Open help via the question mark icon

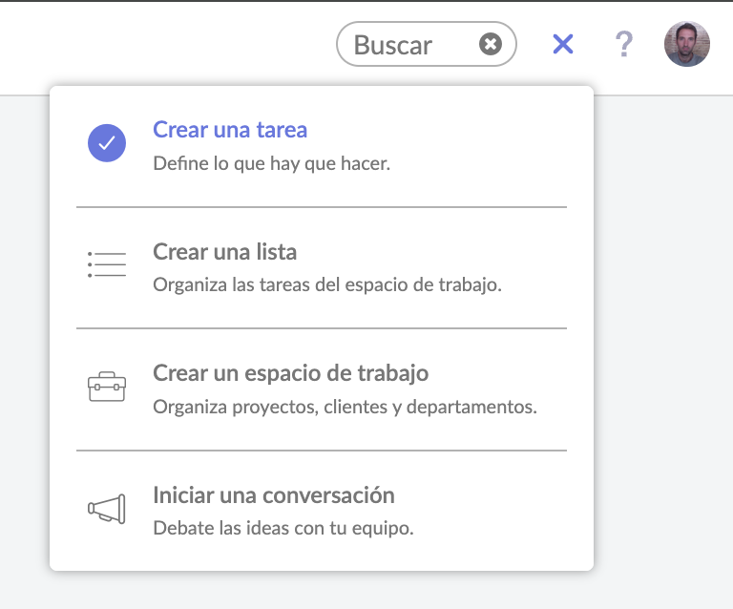[623, 44]
